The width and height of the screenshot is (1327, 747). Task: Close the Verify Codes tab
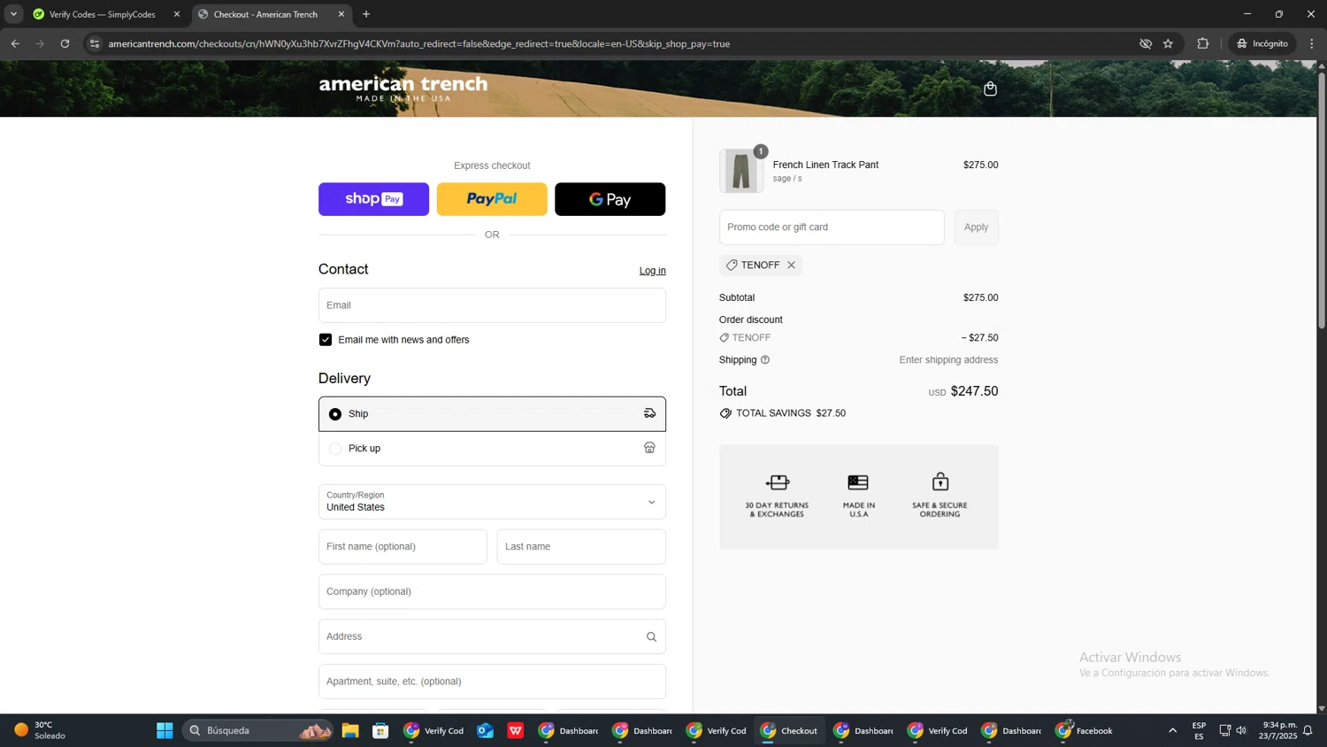177,14
